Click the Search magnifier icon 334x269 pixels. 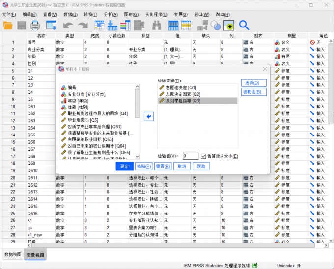[x=244, y=26]
